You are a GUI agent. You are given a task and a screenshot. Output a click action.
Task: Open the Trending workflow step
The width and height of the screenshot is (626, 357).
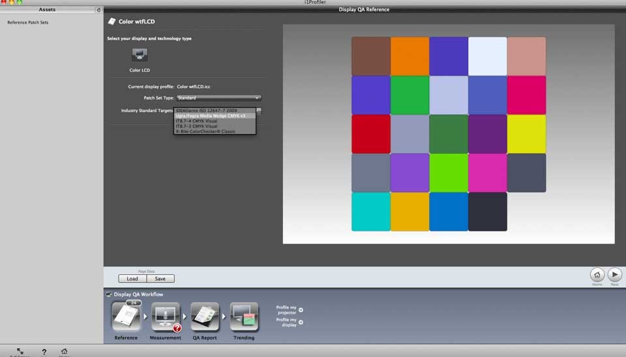tap(244, 317)
